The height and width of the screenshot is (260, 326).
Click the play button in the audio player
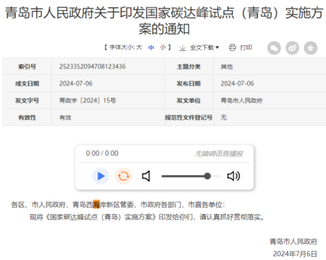(100, 176)
